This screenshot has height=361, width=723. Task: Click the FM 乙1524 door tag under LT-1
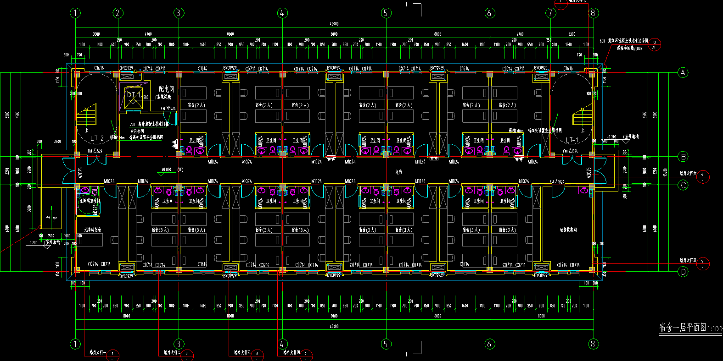[570, 151]
